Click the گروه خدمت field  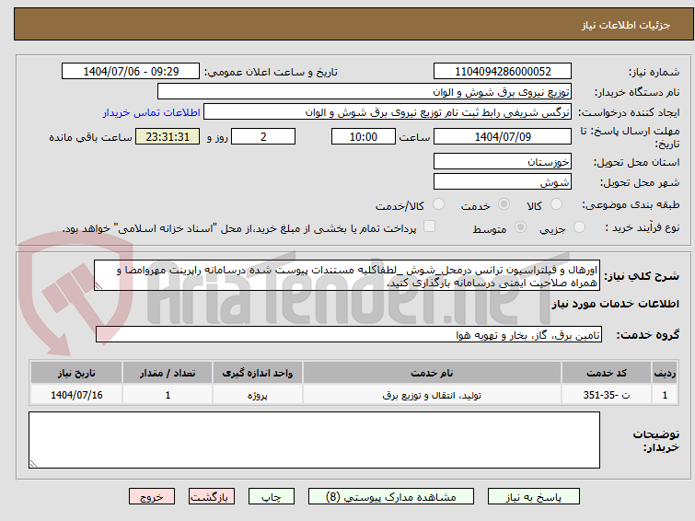coord(349,334)
